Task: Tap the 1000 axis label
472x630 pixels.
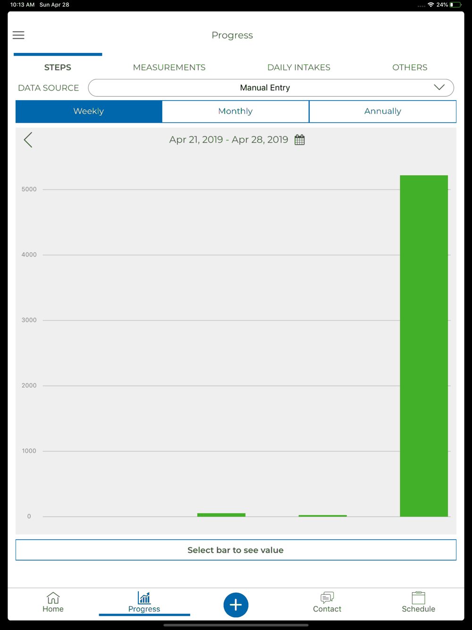Action: [x=29, y=451]
